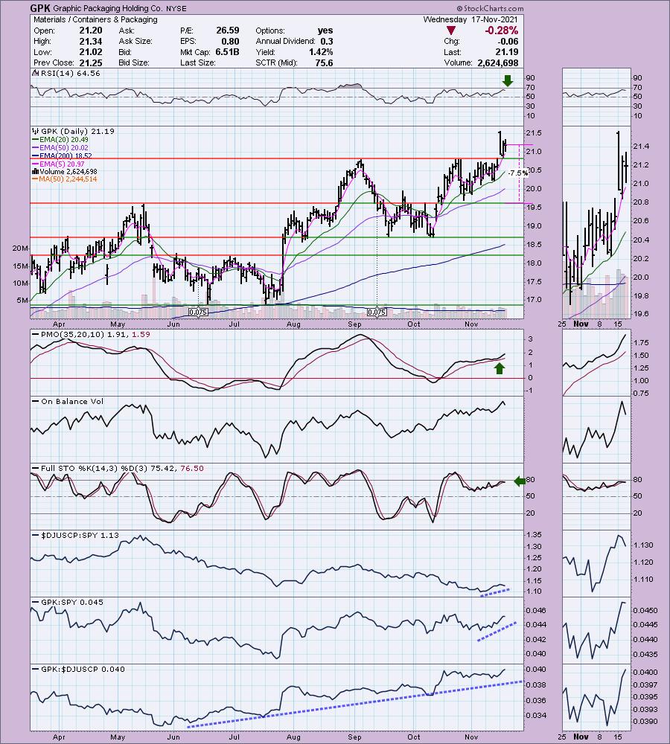Click the red down-triangle change indicator
This screenshot has height=744, width=670.
click(x=451, y=31)
